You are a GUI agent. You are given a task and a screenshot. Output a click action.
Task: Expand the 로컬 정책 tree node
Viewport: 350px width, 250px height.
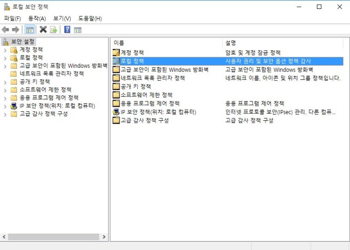(x=5, y=59)
